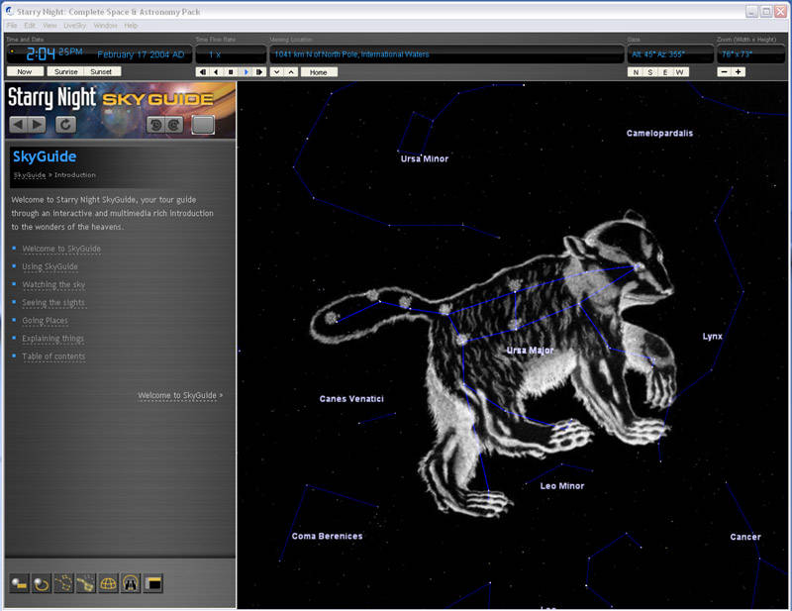Click the 1 x time flow rate field

pos(231,54)
